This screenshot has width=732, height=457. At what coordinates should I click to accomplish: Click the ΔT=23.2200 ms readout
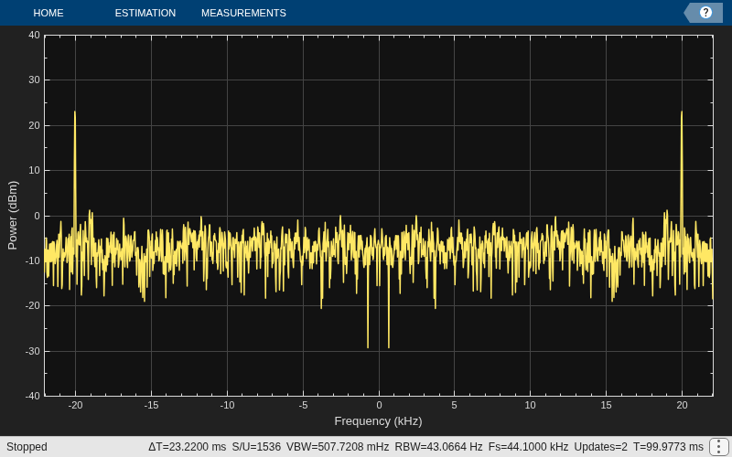click(188, 447)
